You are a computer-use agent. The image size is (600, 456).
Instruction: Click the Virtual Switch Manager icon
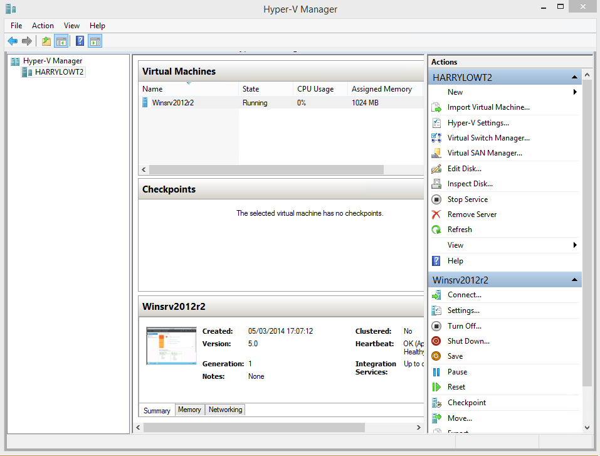pos(436,138)
